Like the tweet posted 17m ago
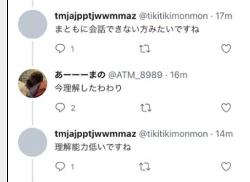 [x=226, y=49]
